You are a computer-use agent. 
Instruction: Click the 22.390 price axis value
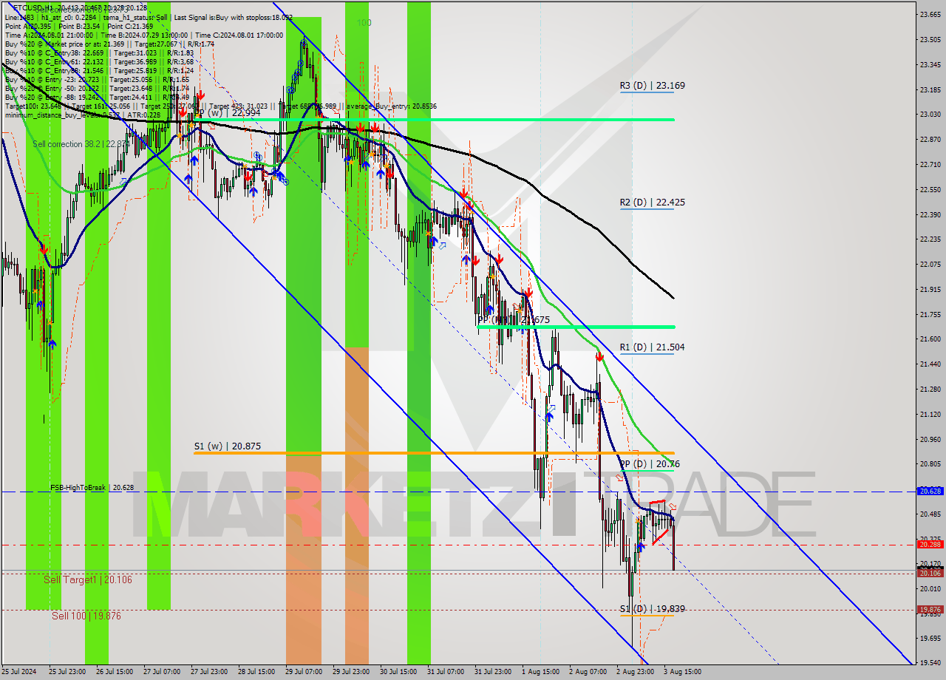[x=930, y=214]
